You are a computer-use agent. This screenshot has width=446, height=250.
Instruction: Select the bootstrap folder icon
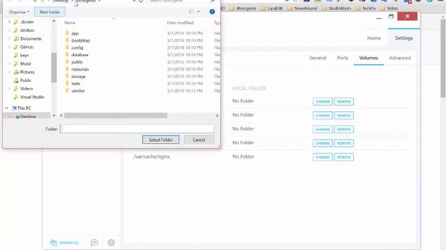(x=67, y=40)
